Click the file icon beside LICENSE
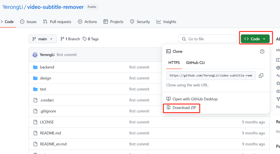 (x=35, y=122)
